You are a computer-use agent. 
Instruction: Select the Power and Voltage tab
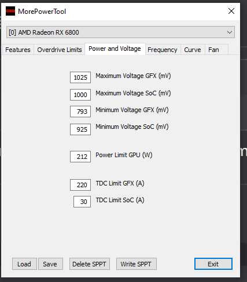pyautogui.click(x=115, y=49)
